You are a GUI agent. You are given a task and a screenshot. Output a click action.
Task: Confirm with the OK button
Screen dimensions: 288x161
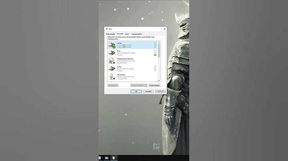pos(136,91)
